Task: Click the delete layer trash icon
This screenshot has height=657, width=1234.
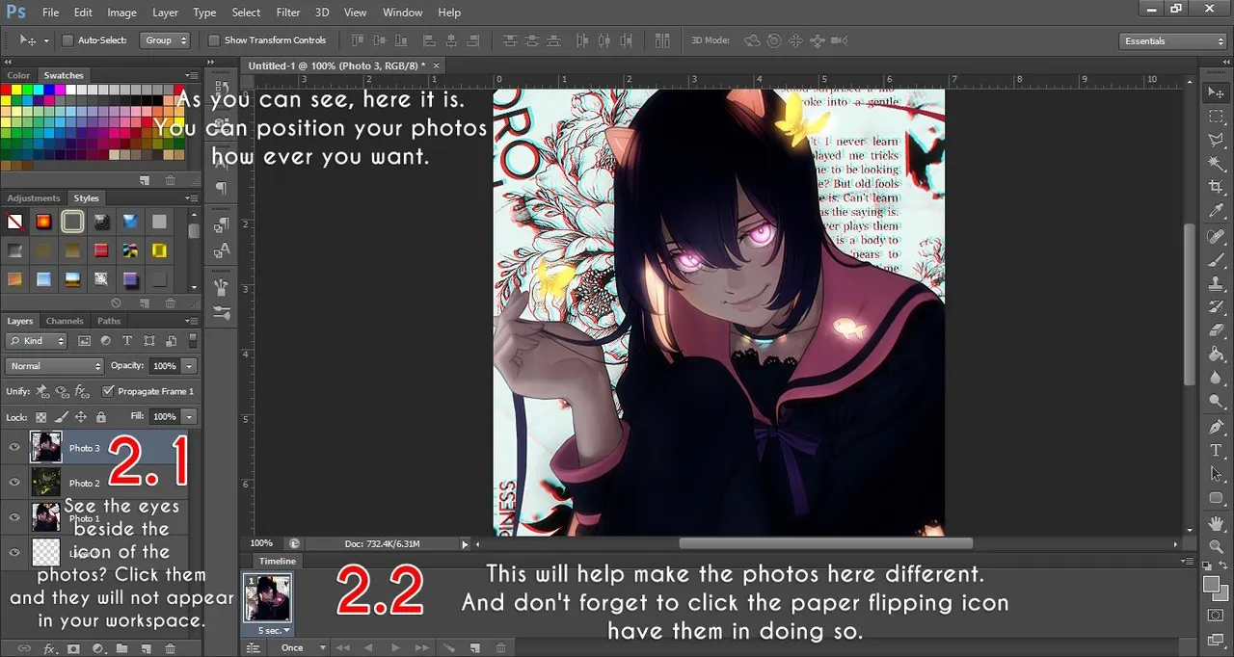Action: click(x=171, y=648)
